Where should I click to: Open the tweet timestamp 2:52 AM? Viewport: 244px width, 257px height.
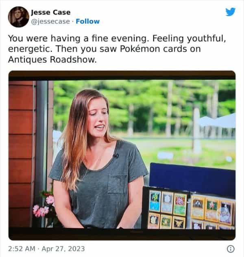click(22, 248)
